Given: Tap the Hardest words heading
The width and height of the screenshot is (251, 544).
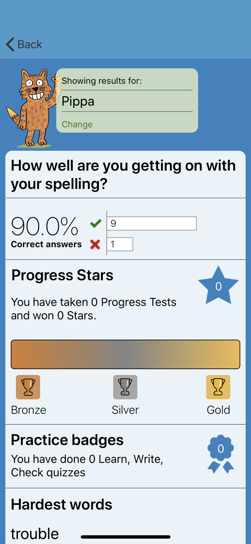Looking at the screenshot, I should click(61, 505).
